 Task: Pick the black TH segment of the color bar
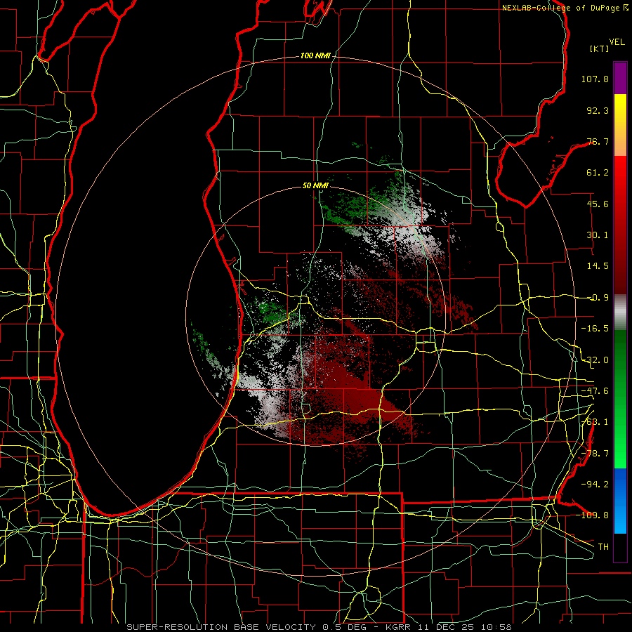(x=620, y=547)
